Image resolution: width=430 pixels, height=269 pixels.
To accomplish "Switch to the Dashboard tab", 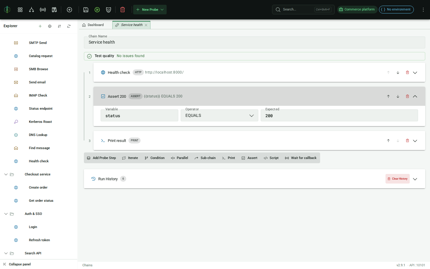I will pyautogui.click(x=93, y=25).
